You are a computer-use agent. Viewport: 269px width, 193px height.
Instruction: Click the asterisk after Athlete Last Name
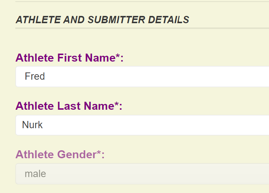coord(116,105)
